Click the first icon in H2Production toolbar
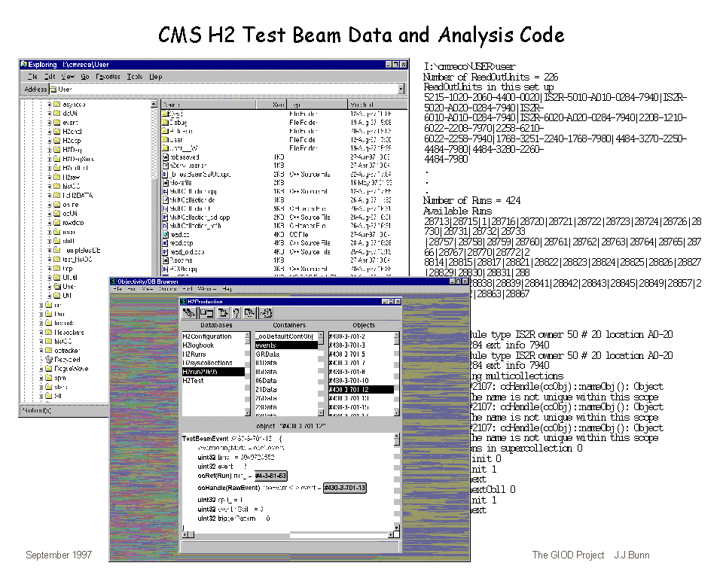723x578 pixels. [x=190, y=312]
